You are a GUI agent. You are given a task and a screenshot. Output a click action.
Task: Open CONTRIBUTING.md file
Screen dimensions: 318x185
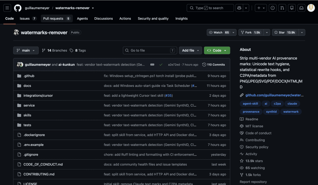click(x=39, y=174)
